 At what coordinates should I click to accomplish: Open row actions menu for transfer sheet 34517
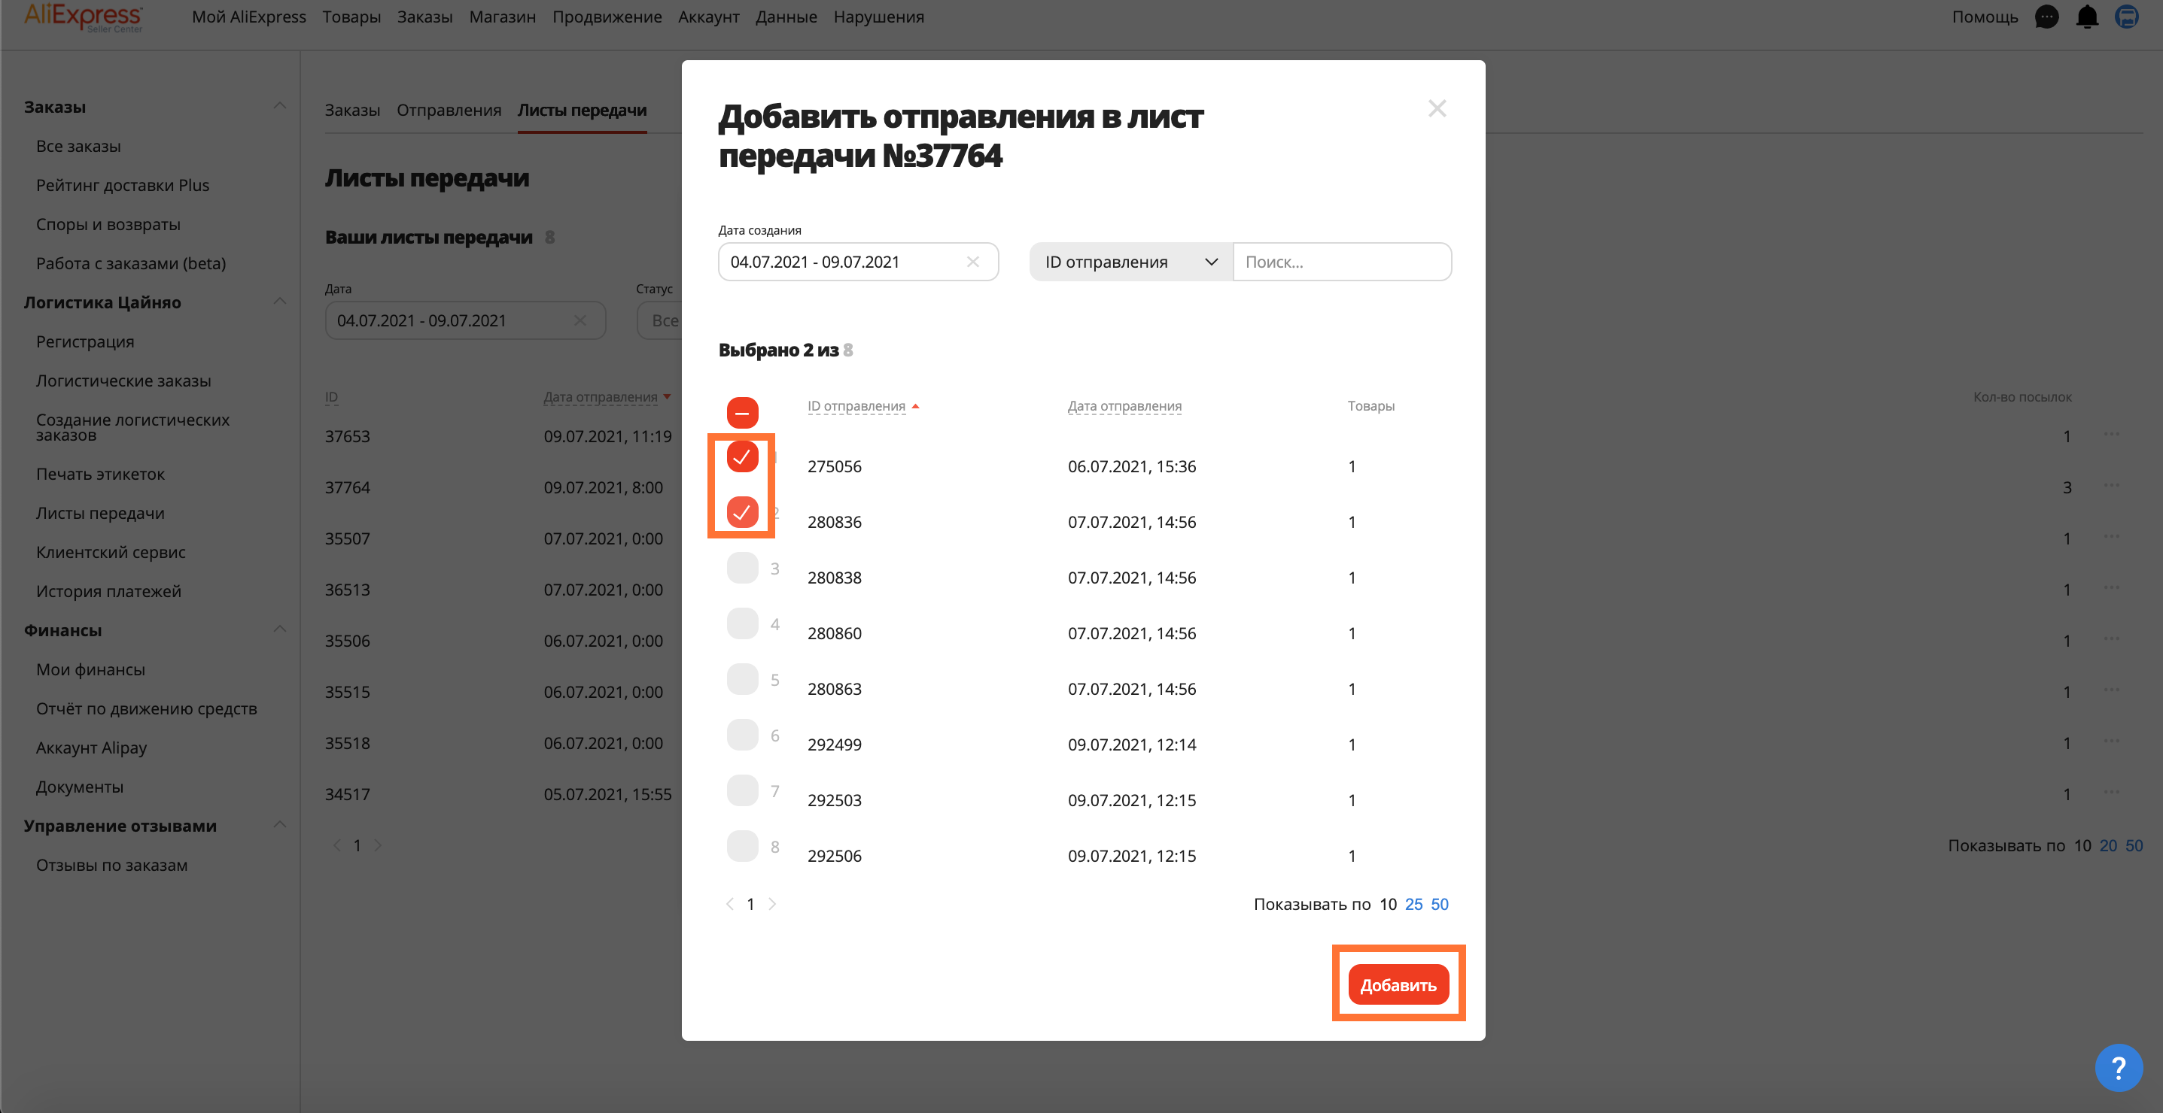pos(2111,793)
